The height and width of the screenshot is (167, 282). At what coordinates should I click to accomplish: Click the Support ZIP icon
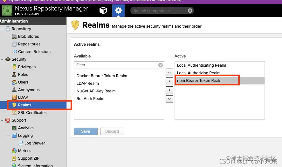point(14,158)
